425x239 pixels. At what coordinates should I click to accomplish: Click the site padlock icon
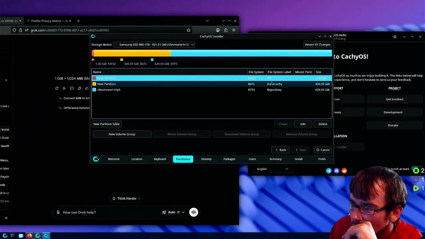pyautogui.click(x=21, y=30)
